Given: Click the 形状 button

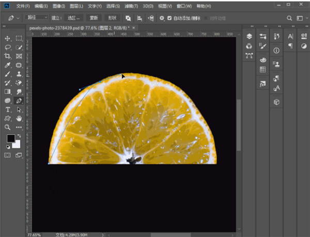Looking at the screenshot, I should (x=112, y=18).
